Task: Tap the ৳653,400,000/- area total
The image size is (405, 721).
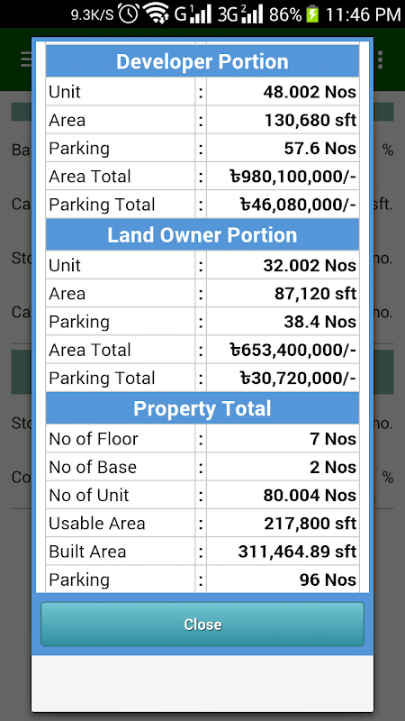Action: click(293, 350)
